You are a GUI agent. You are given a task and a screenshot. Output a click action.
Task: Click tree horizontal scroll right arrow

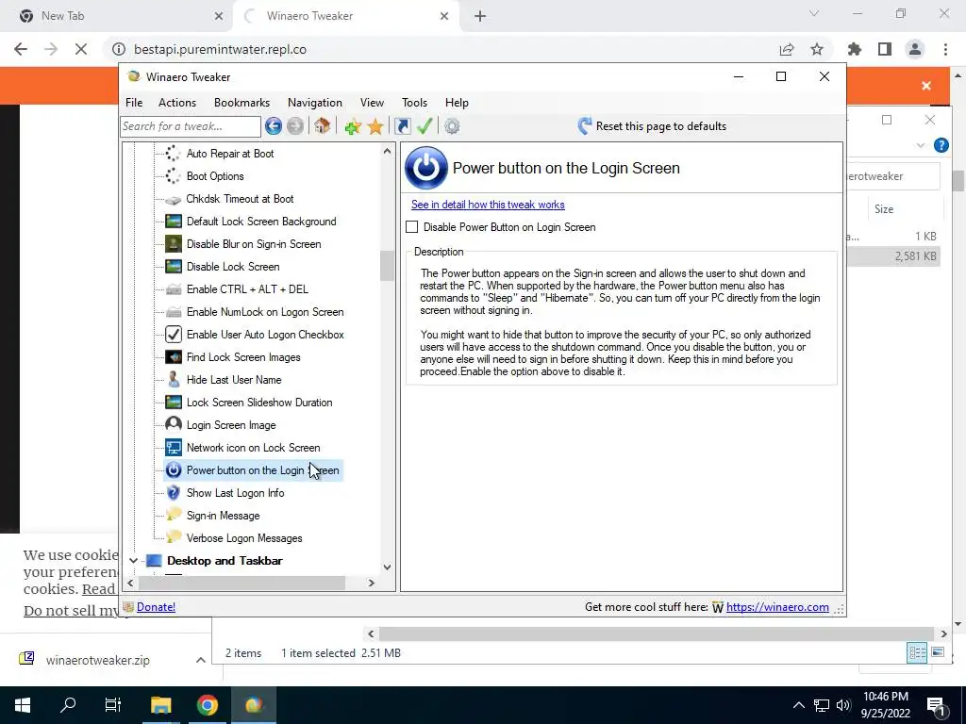[x=372, y=583]
